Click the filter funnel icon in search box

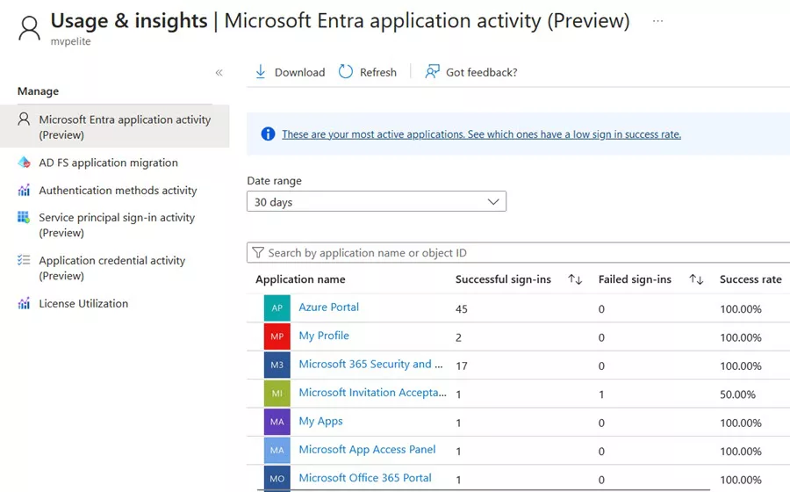pyautogui.click(x=258, y=252)
